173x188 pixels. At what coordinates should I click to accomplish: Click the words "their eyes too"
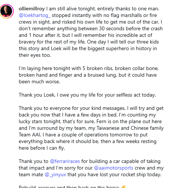point(35,55)
